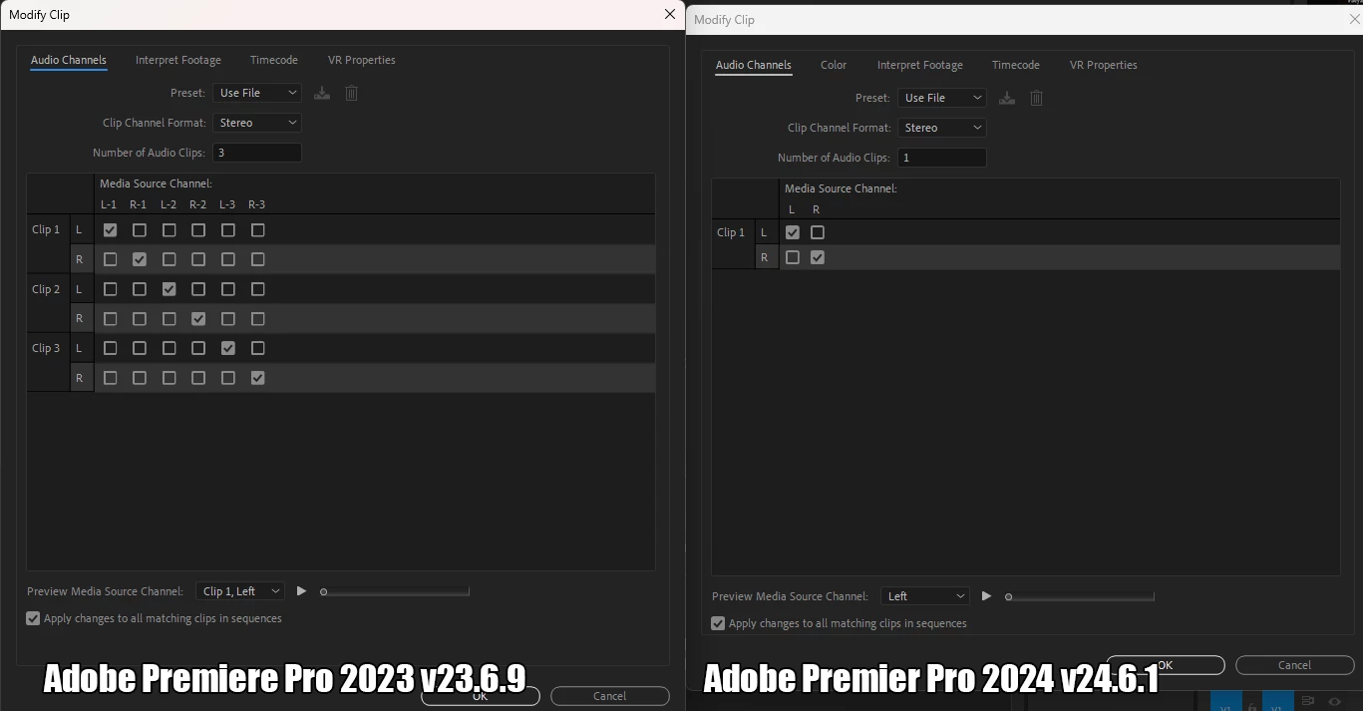Play preview channel in 2023 dialog
The image size is (1363, 711).
[301, 591]
